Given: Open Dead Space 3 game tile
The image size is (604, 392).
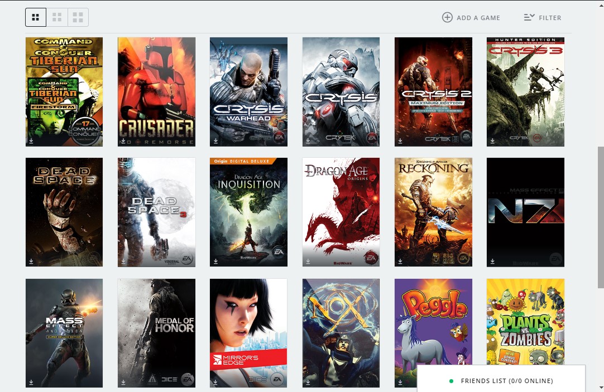Looking at the screenshot, I should tap(156, 212).
